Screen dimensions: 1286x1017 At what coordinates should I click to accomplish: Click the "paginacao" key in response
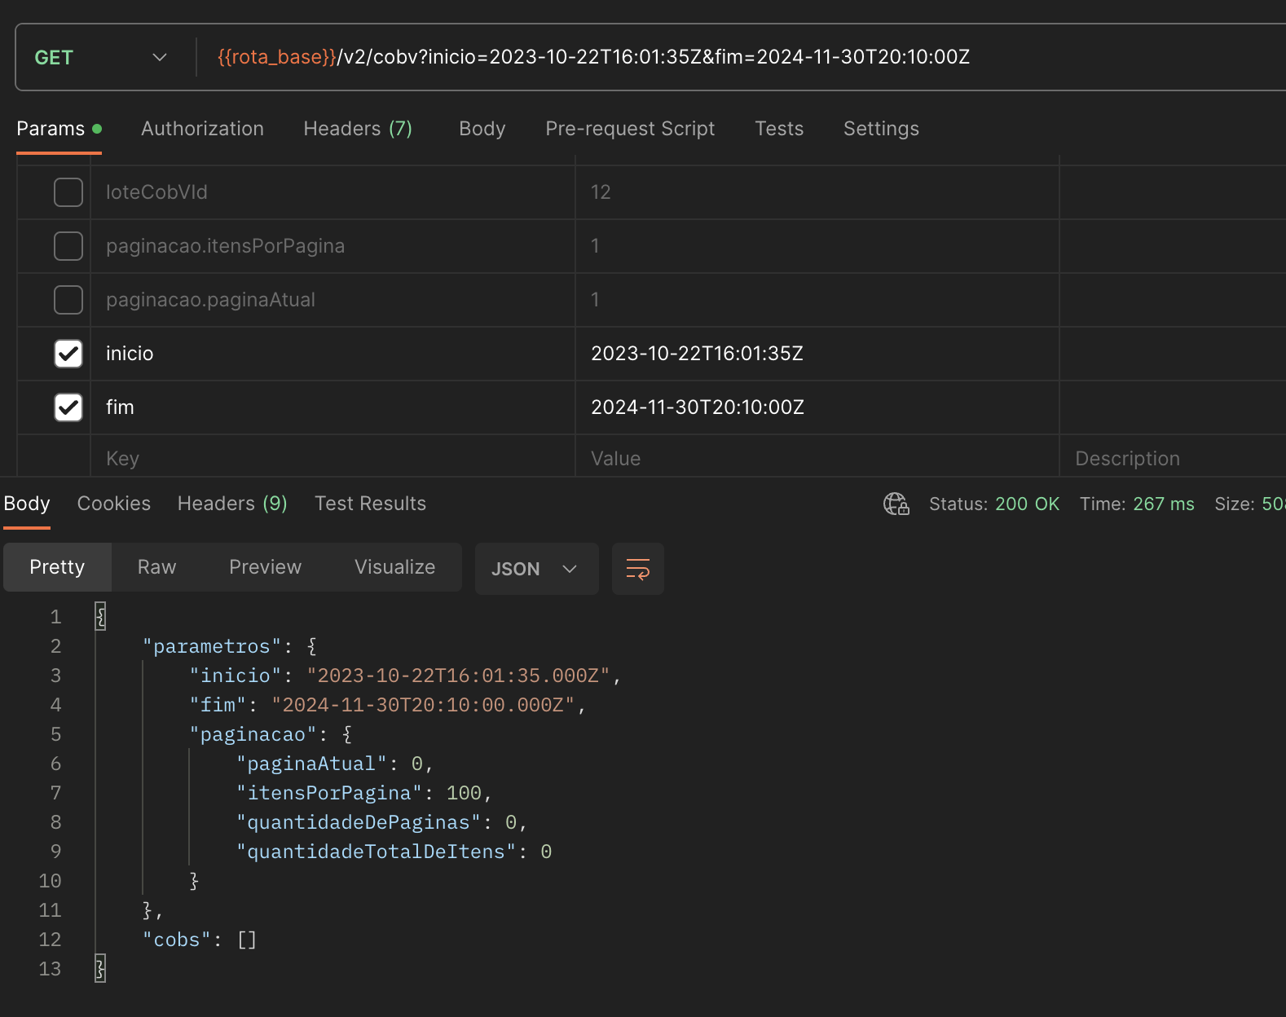tap(253, 734)
